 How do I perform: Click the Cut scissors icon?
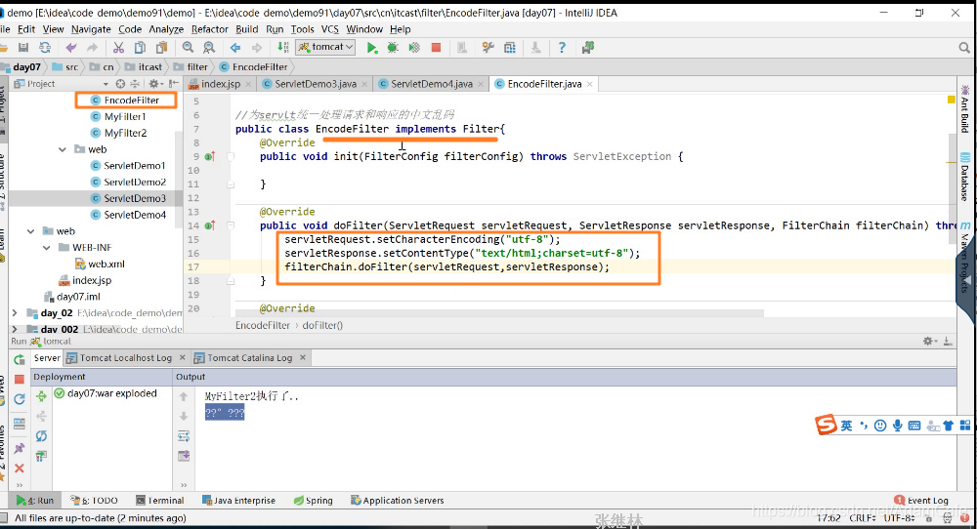(x=118, y=47)
